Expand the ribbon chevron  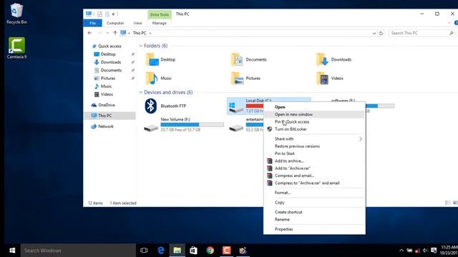click(449, 23)
